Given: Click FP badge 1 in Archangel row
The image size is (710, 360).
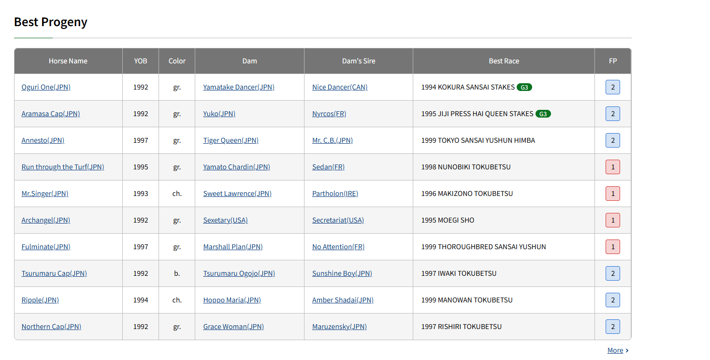Looking at the screenshot, I should [x=613, y=220].
